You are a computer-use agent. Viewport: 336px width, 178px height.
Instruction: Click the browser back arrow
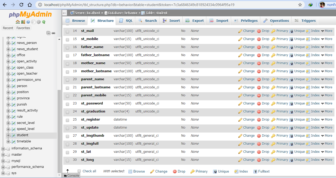coord(5,5)
